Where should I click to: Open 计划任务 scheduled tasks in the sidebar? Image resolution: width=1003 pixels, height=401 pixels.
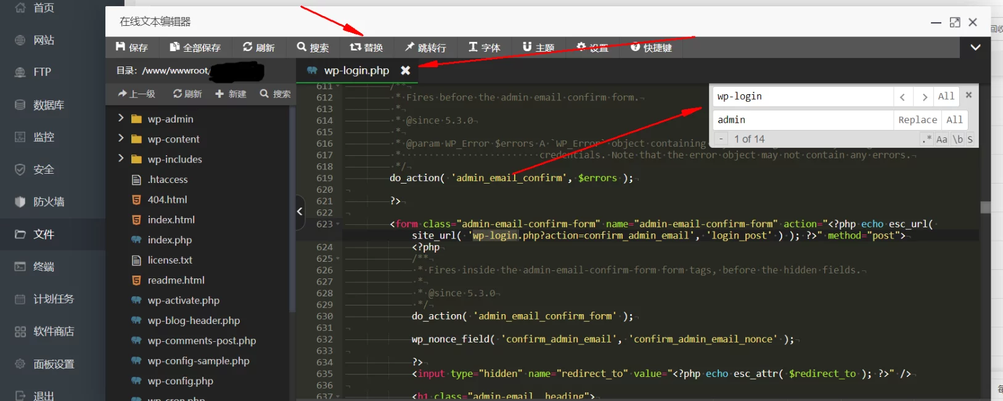53,299
